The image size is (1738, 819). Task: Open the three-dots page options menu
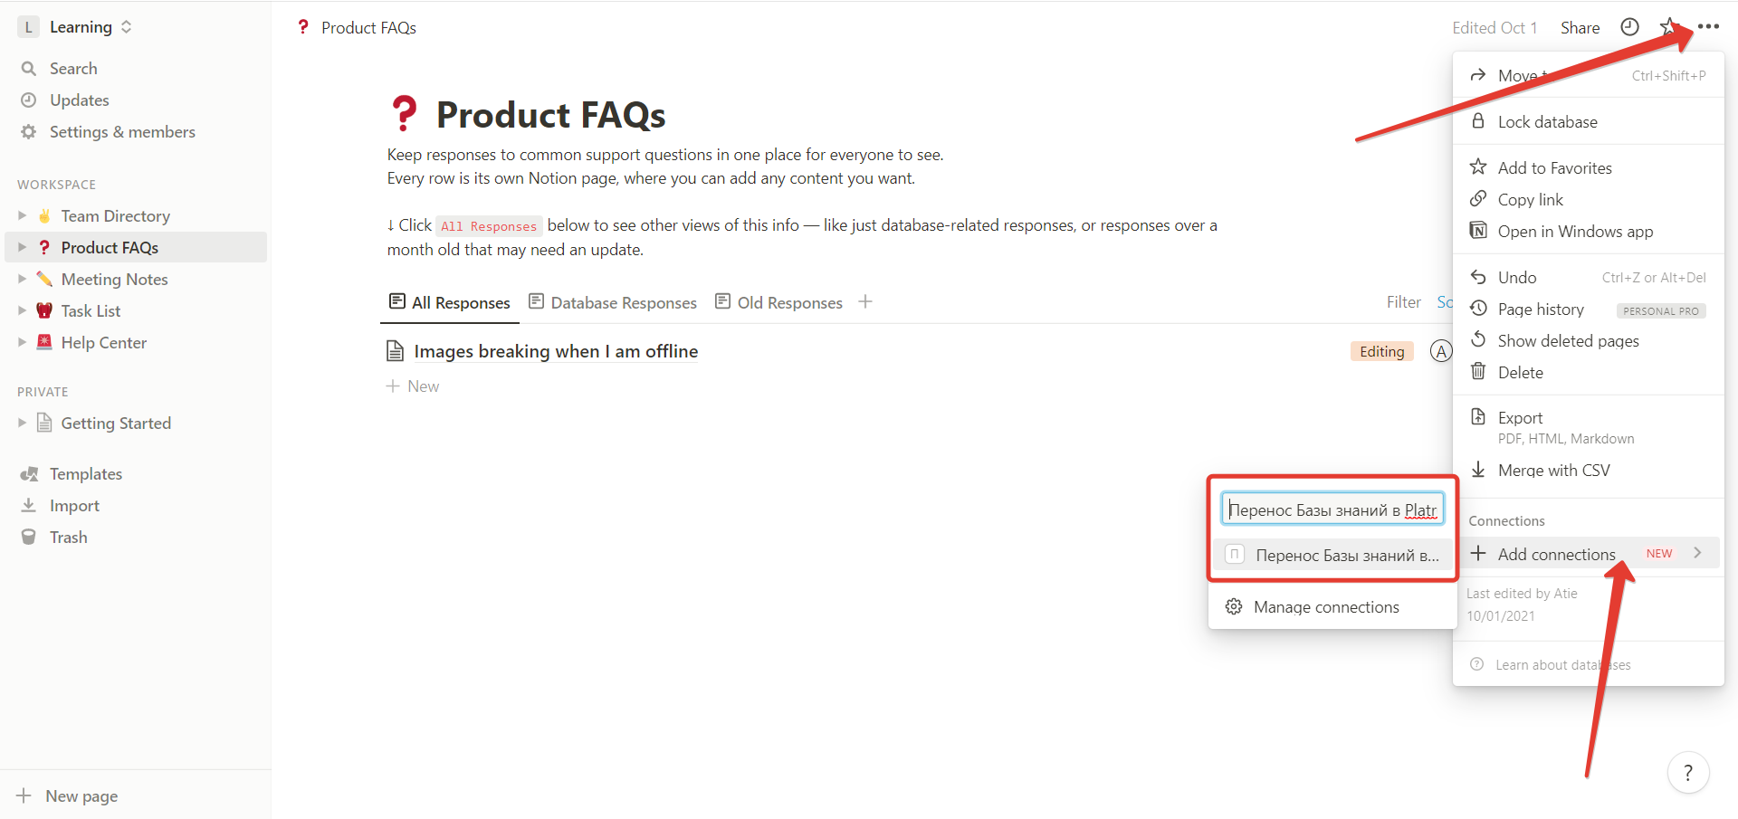click(x=1708, y=27)
